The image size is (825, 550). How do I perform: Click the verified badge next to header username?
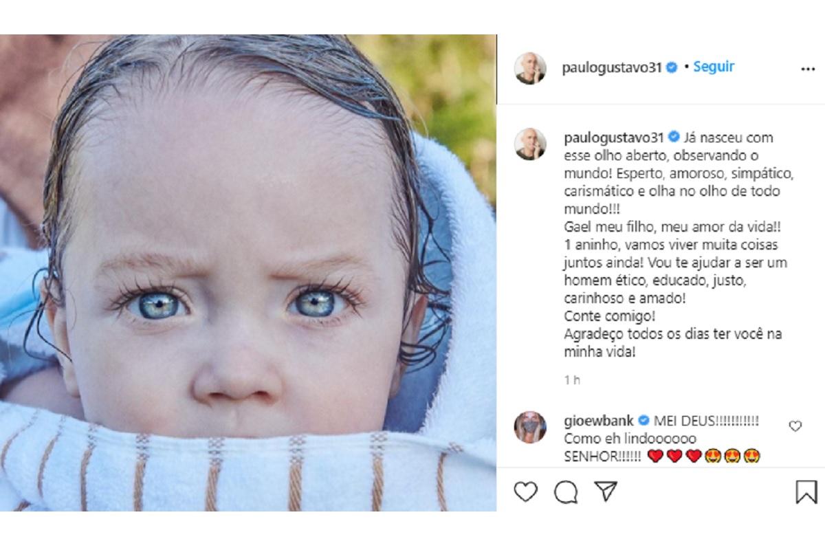click(x=672, y=67)
